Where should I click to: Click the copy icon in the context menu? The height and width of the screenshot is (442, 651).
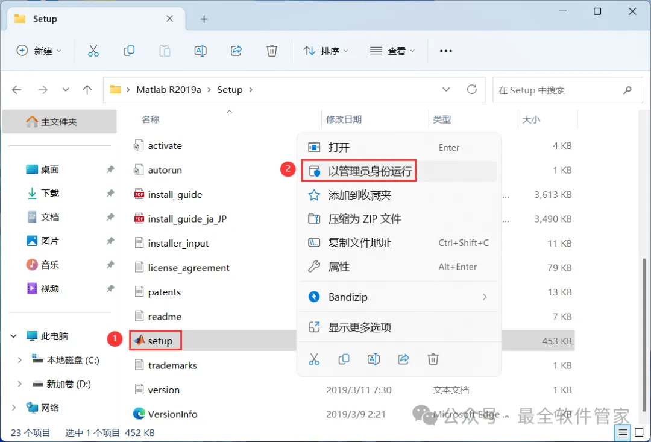(x=344, y=359)
